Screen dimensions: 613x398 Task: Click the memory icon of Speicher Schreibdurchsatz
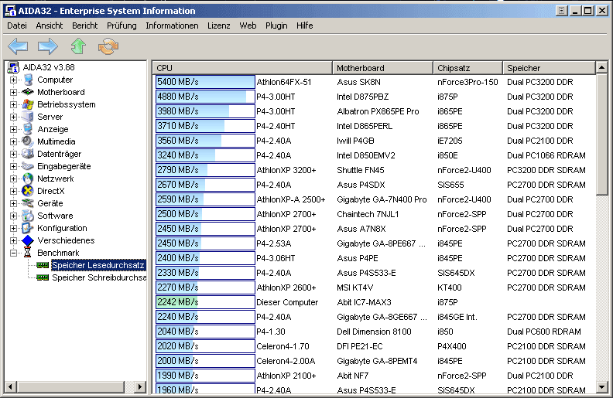tap(43, 277)
